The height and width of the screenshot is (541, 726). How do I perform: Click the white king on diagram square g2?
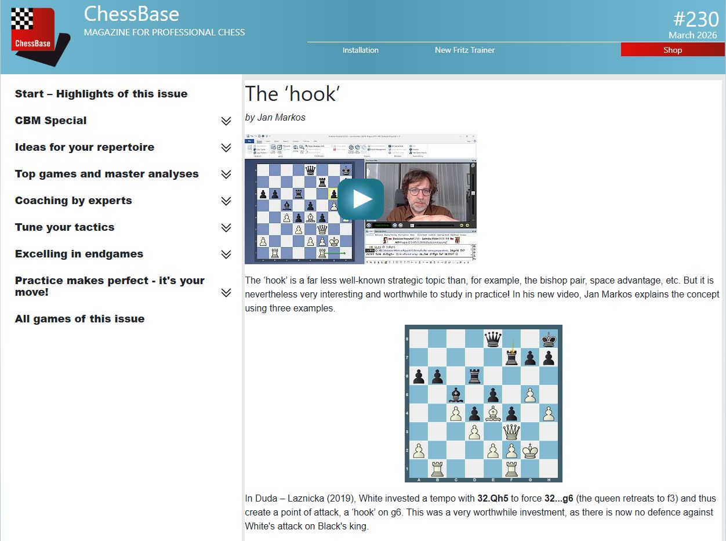(530, 450)
